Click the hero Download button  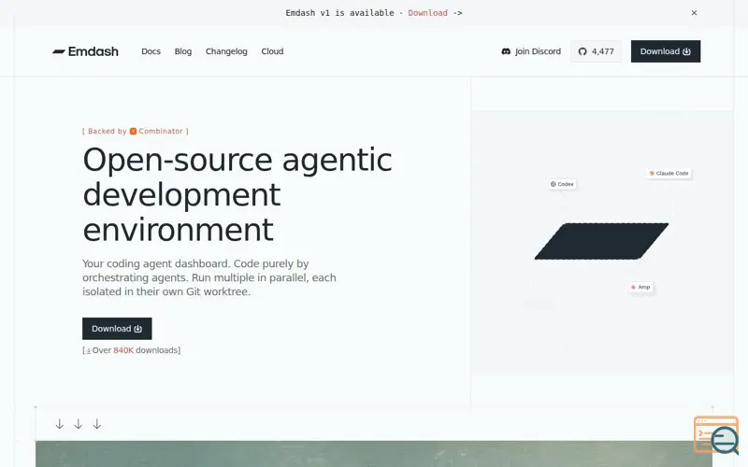(117, 329)
